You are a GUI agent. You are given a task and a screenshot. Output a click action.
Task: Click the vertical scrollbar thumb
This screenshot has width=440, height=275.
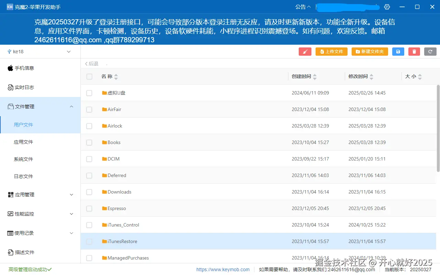[x=438, y=128]
